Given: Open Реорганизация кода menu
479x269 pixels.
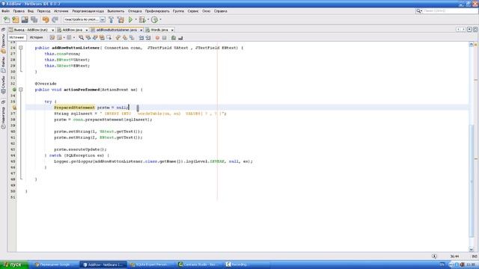Looking at the screenshot, I should pyautogui.click(x=88, y=11).
